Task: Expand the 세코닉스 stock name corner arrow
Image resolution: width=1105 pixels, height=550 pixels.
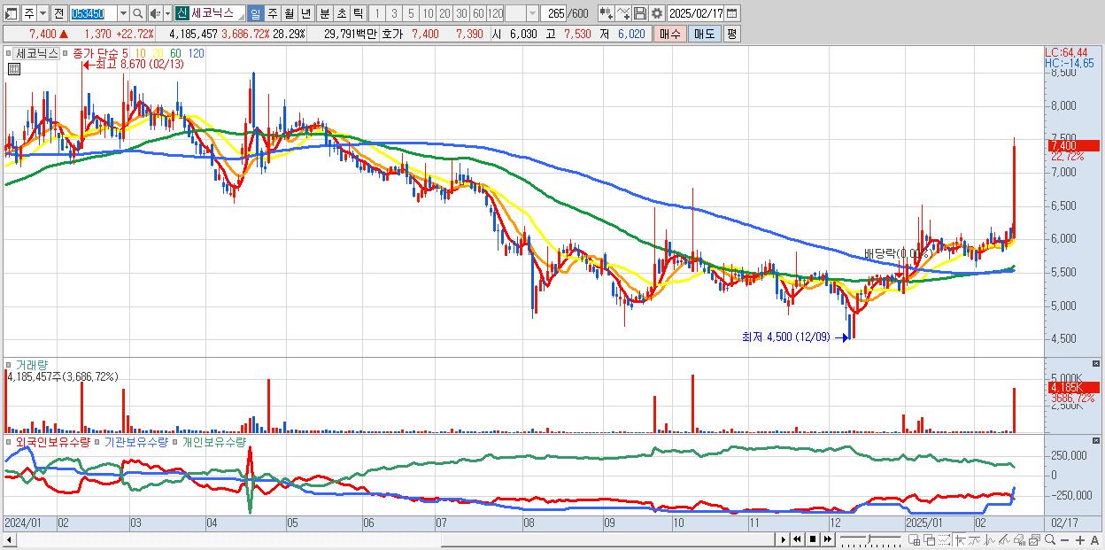Action: [x=241, y=15]
